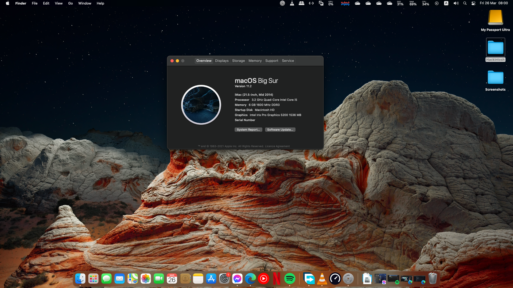Open the Help menu

tap(100, 3)
